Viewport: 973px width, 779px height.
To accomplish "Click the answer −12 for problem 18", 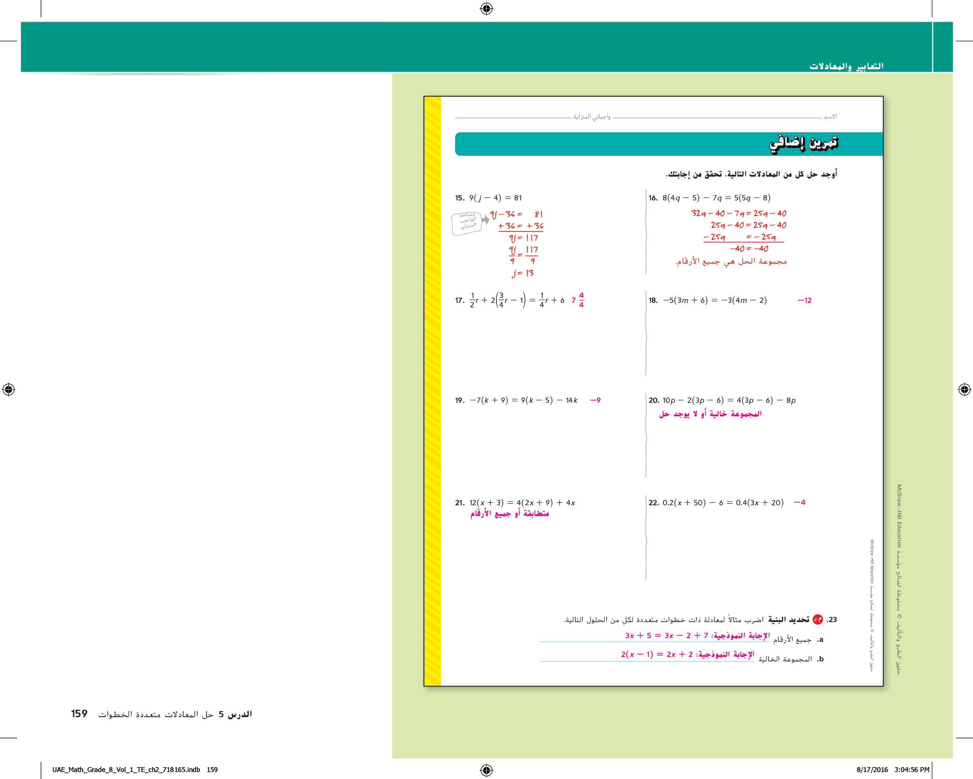I will 804,300.
